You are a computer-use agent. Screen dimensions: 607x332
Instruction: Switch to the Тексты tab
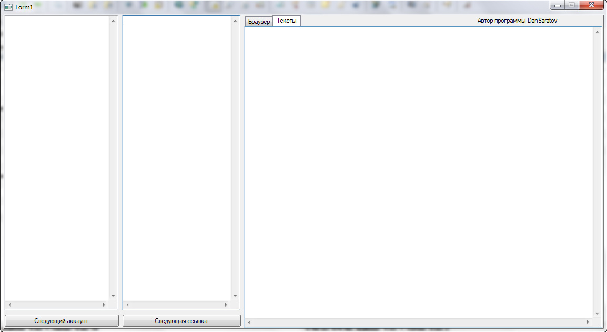click(286, 21)
